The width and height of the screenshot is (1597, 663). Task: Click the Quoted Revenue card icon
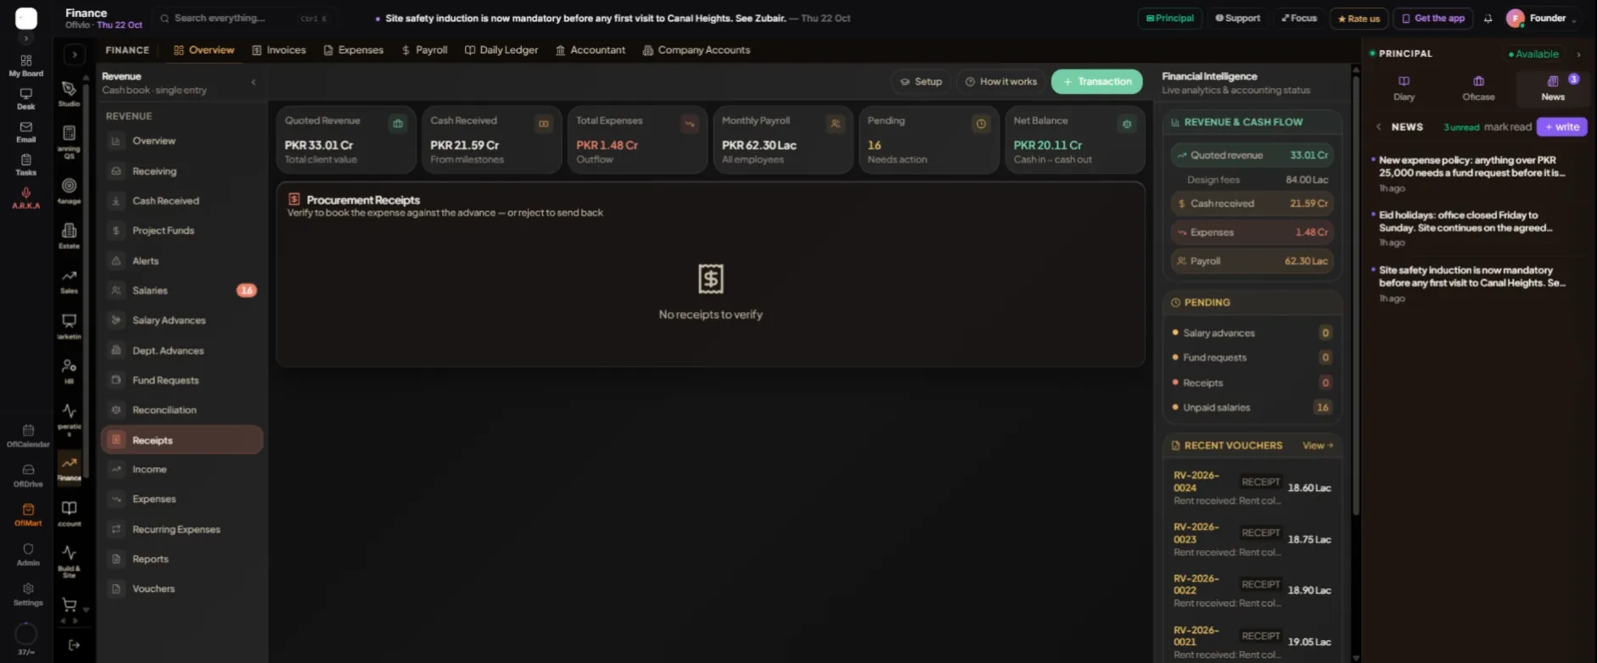(x=398, y=124)
